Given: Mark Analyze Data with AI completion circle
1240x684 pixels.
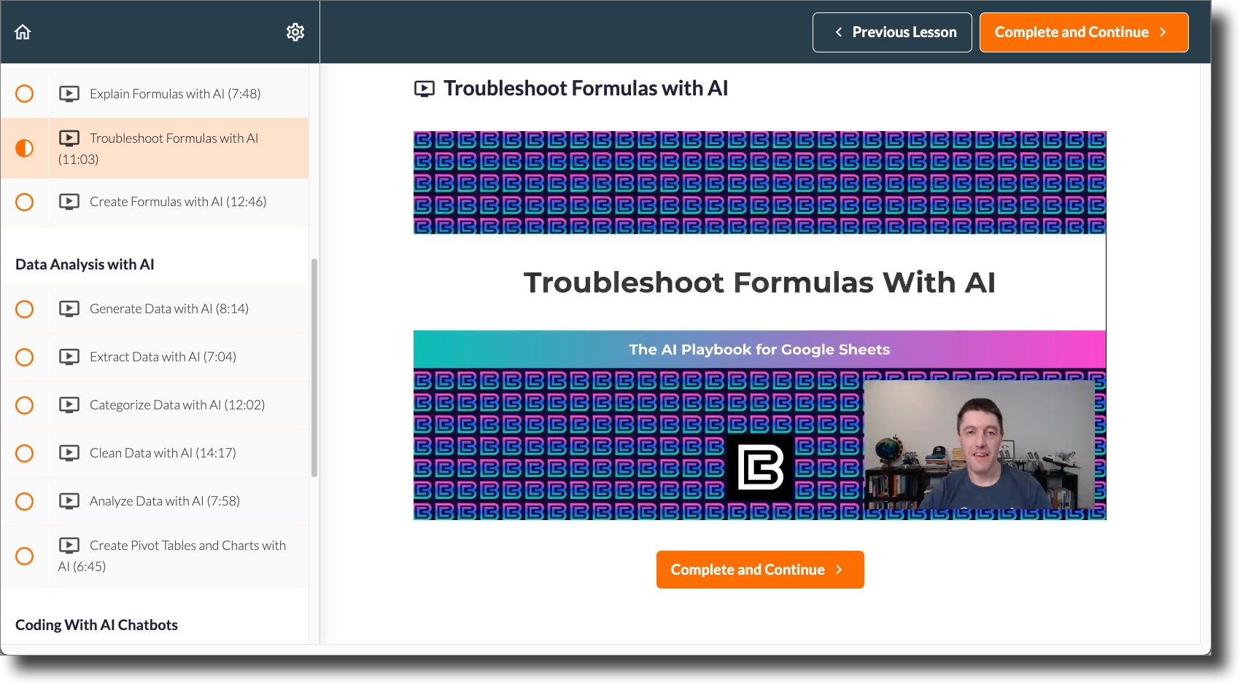Looking at the screenshot, I should pos(25,502).
